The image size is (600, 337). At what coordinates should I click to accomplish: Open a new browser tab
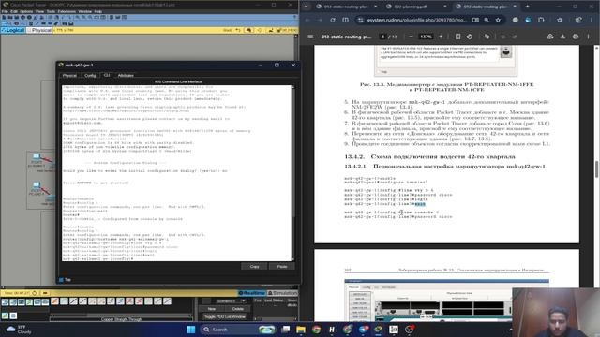tap(527, 7)
